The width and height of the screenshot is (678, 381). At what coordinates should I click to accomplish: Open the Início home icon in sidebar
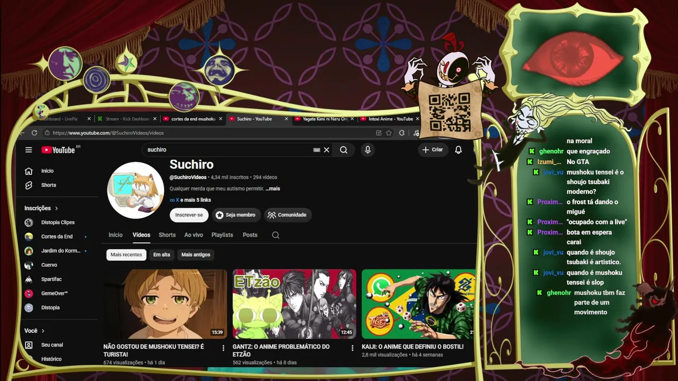coord(29,171)
